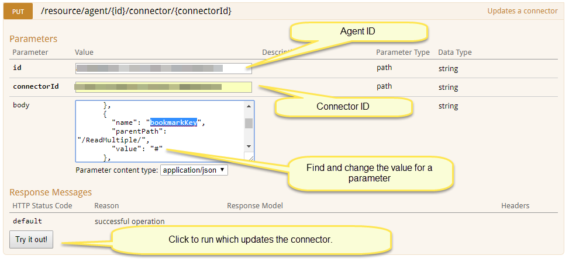Click the 'Click to run' callout bubble
Screen dimensions: 569x259
pyautogui.click(x=250, y=240)
